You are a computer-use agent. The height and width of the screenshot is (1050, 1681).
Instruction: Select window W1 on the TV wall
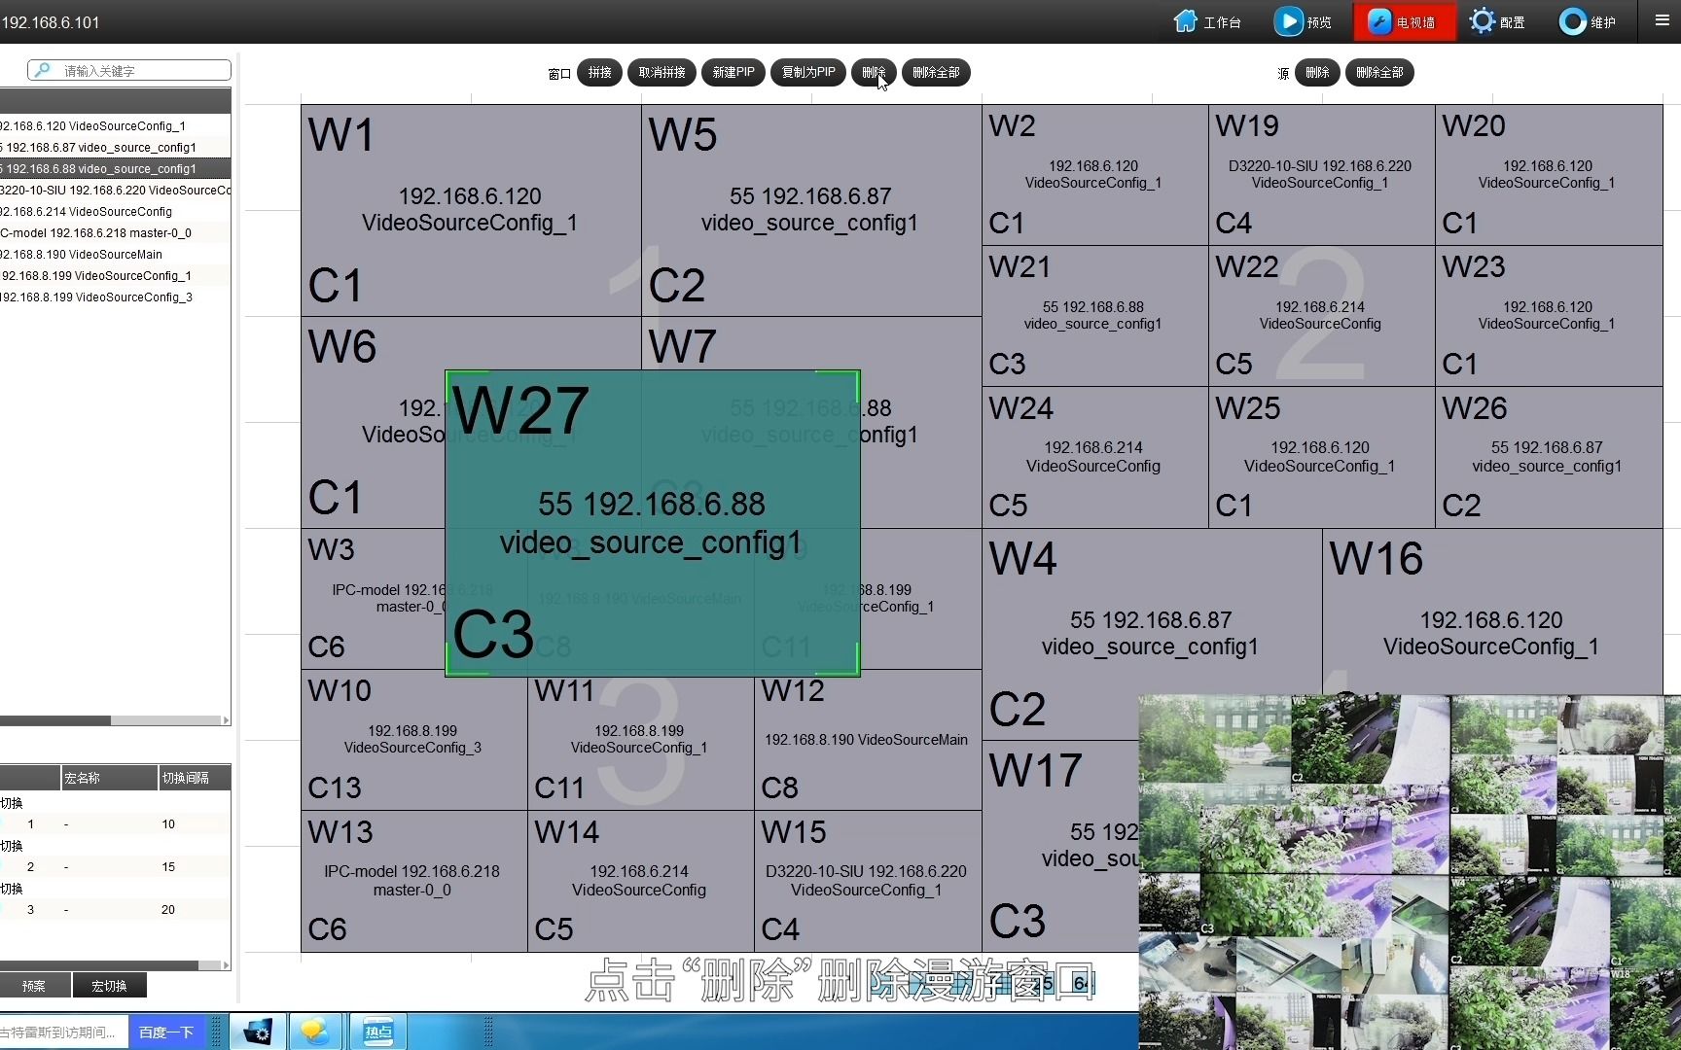click(x=471, y=210)
